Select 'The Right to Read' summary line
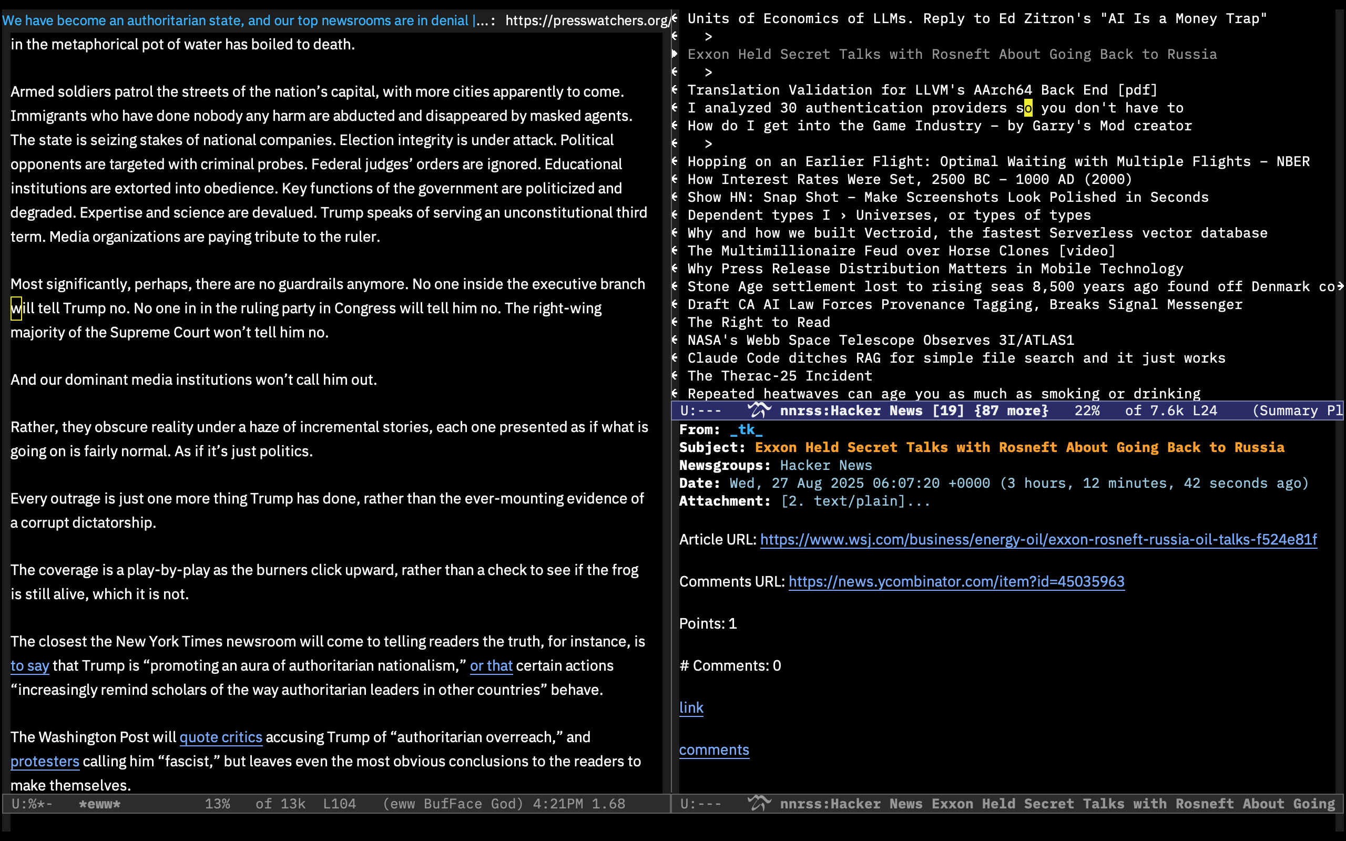 pyautogui.click(x=759, y=322)
